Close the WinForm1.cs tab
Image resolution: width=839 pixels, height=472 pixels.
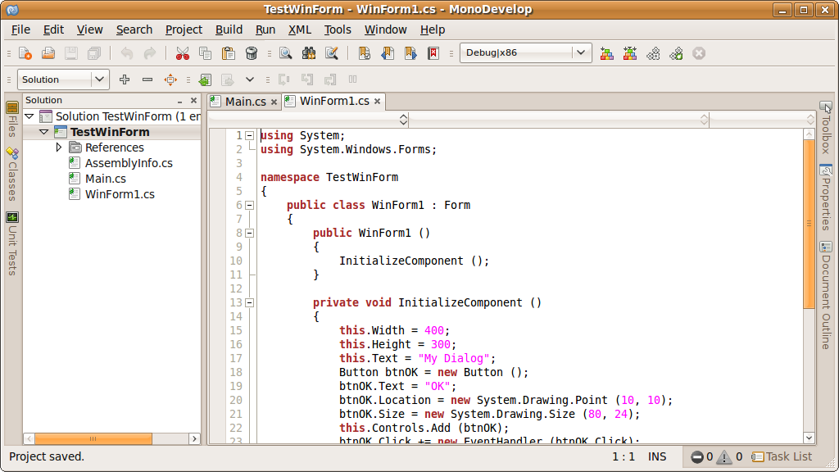377,101
